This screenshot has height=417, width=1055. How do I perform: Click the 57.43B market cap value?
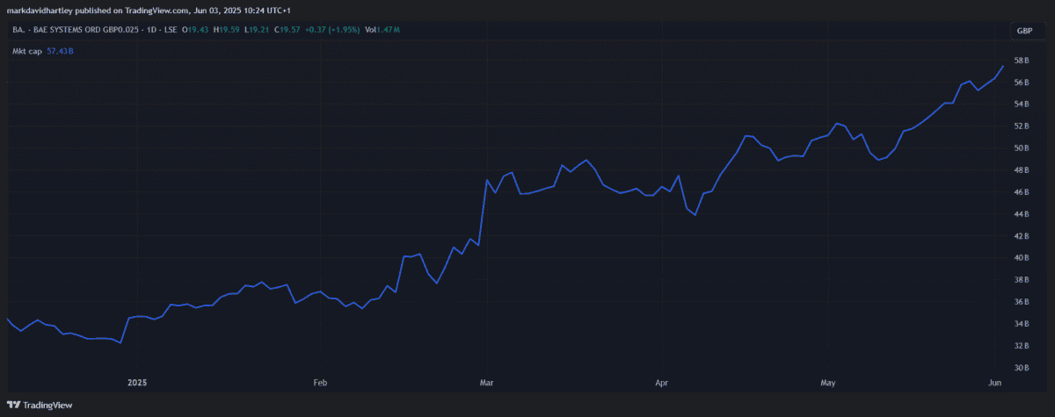click(x=60, y=51)
